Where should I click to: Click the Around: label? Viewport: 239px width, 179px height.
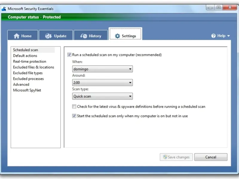[x=79, y=75]
